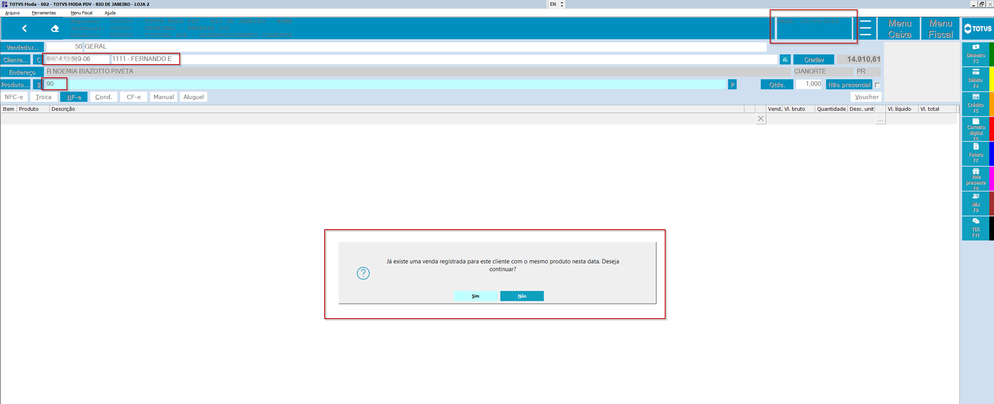
Task: Open the customer chart statistics icon
Action: pyautogui.click(x=785, y=59)
